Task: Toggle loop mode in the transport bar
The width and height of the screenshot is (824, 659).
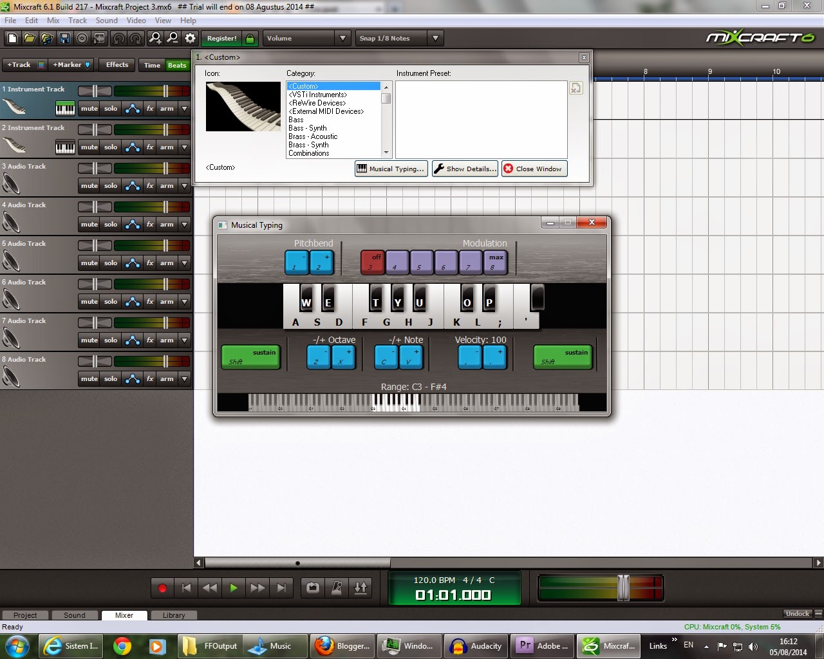Action: 313,588
